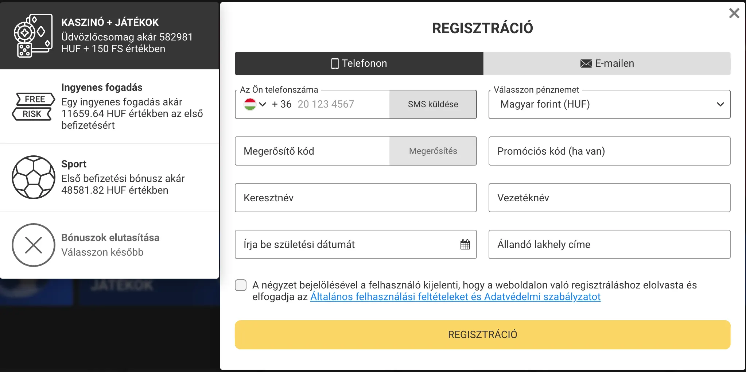Image resolution: width=746 pixels, height=372 pixels.
Task: Click the crossed circle bonus refusal icon
Action: [x=34, y=245]
